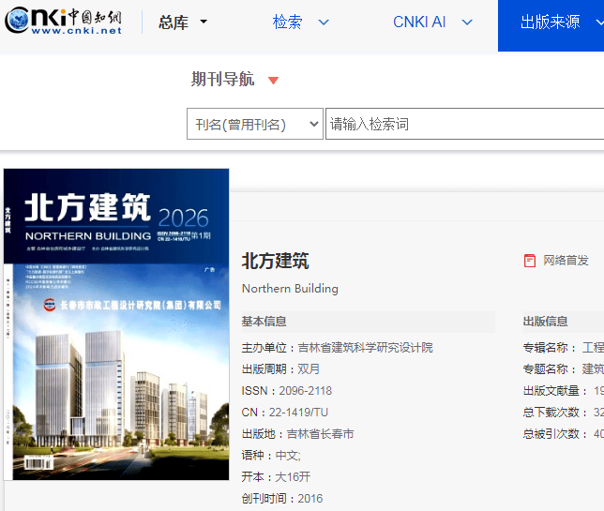Click the 出版文献量 label
This screenshot has height=511, width=604.
tap(554, 391)
